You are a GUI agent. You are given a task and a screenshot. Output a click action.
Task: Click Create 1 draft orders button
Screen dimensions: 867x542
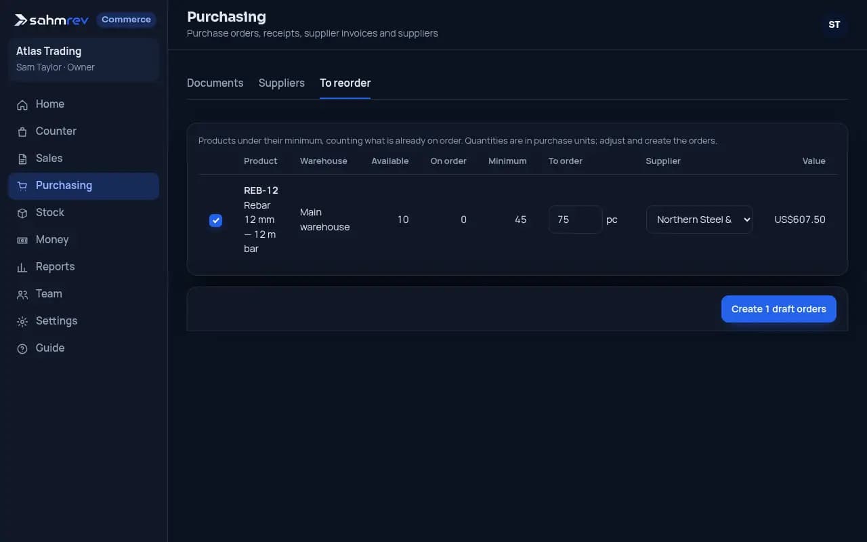point(778,309)
